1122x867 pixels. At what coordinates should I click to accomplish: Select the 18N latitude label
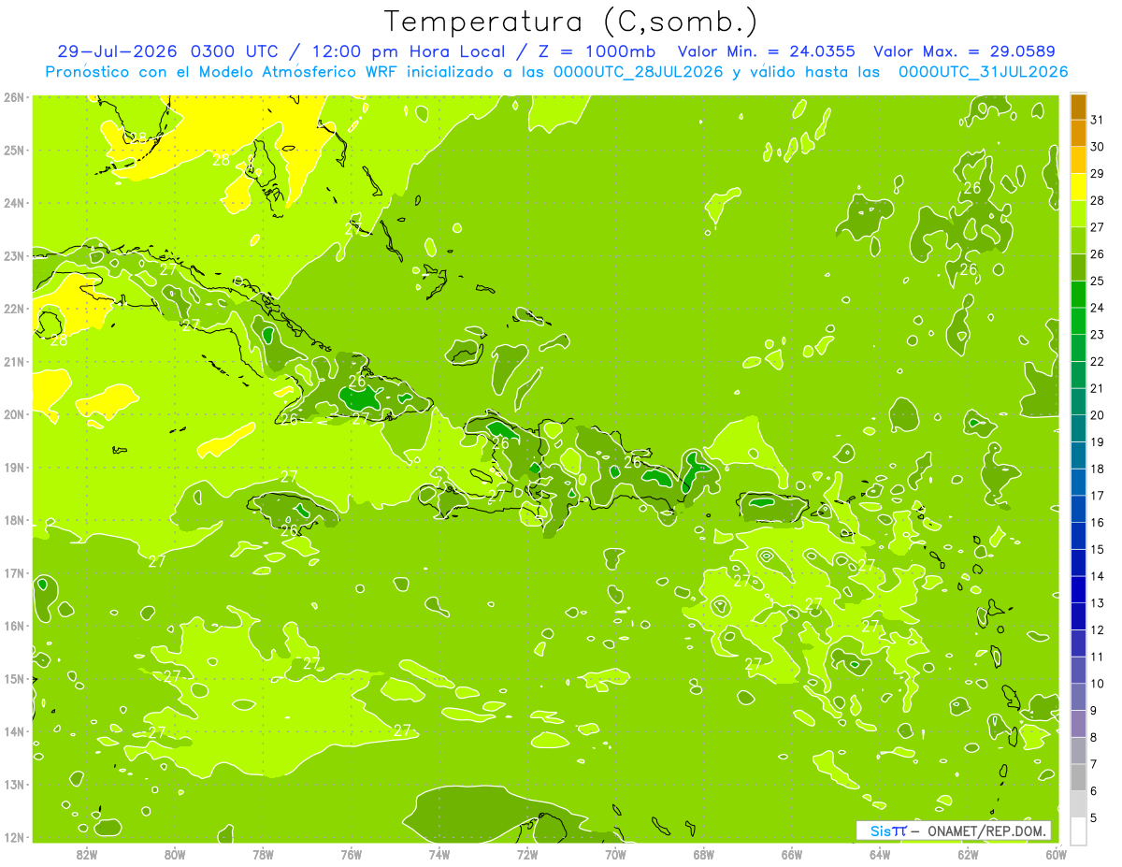[x=14, y=520]
